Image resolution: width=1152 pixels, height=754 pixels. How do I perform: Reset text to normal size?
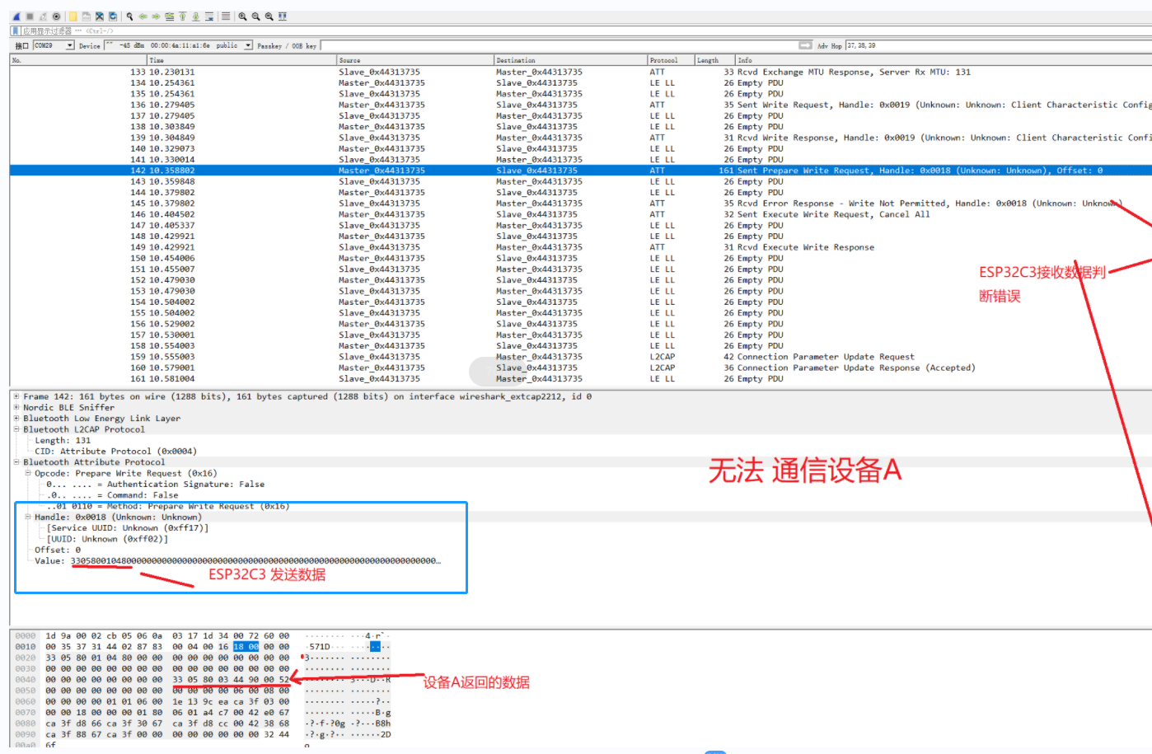point(269,16)
